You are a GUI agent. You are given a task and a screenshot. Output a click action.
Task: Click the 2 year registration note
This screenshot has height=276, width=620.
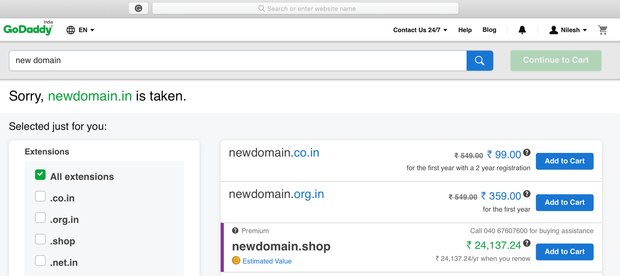click(468, 168)
